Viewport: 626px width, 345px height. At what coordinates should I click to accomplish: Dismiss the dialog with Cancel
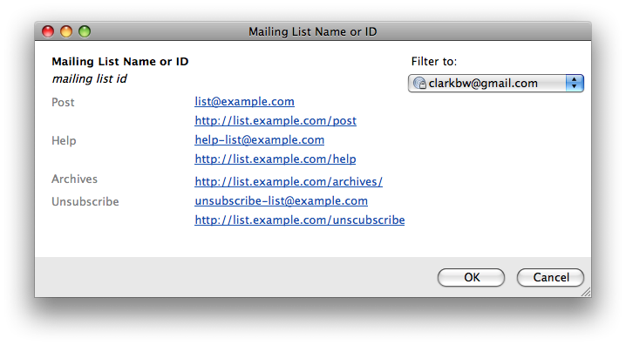(x=550, y=277)
